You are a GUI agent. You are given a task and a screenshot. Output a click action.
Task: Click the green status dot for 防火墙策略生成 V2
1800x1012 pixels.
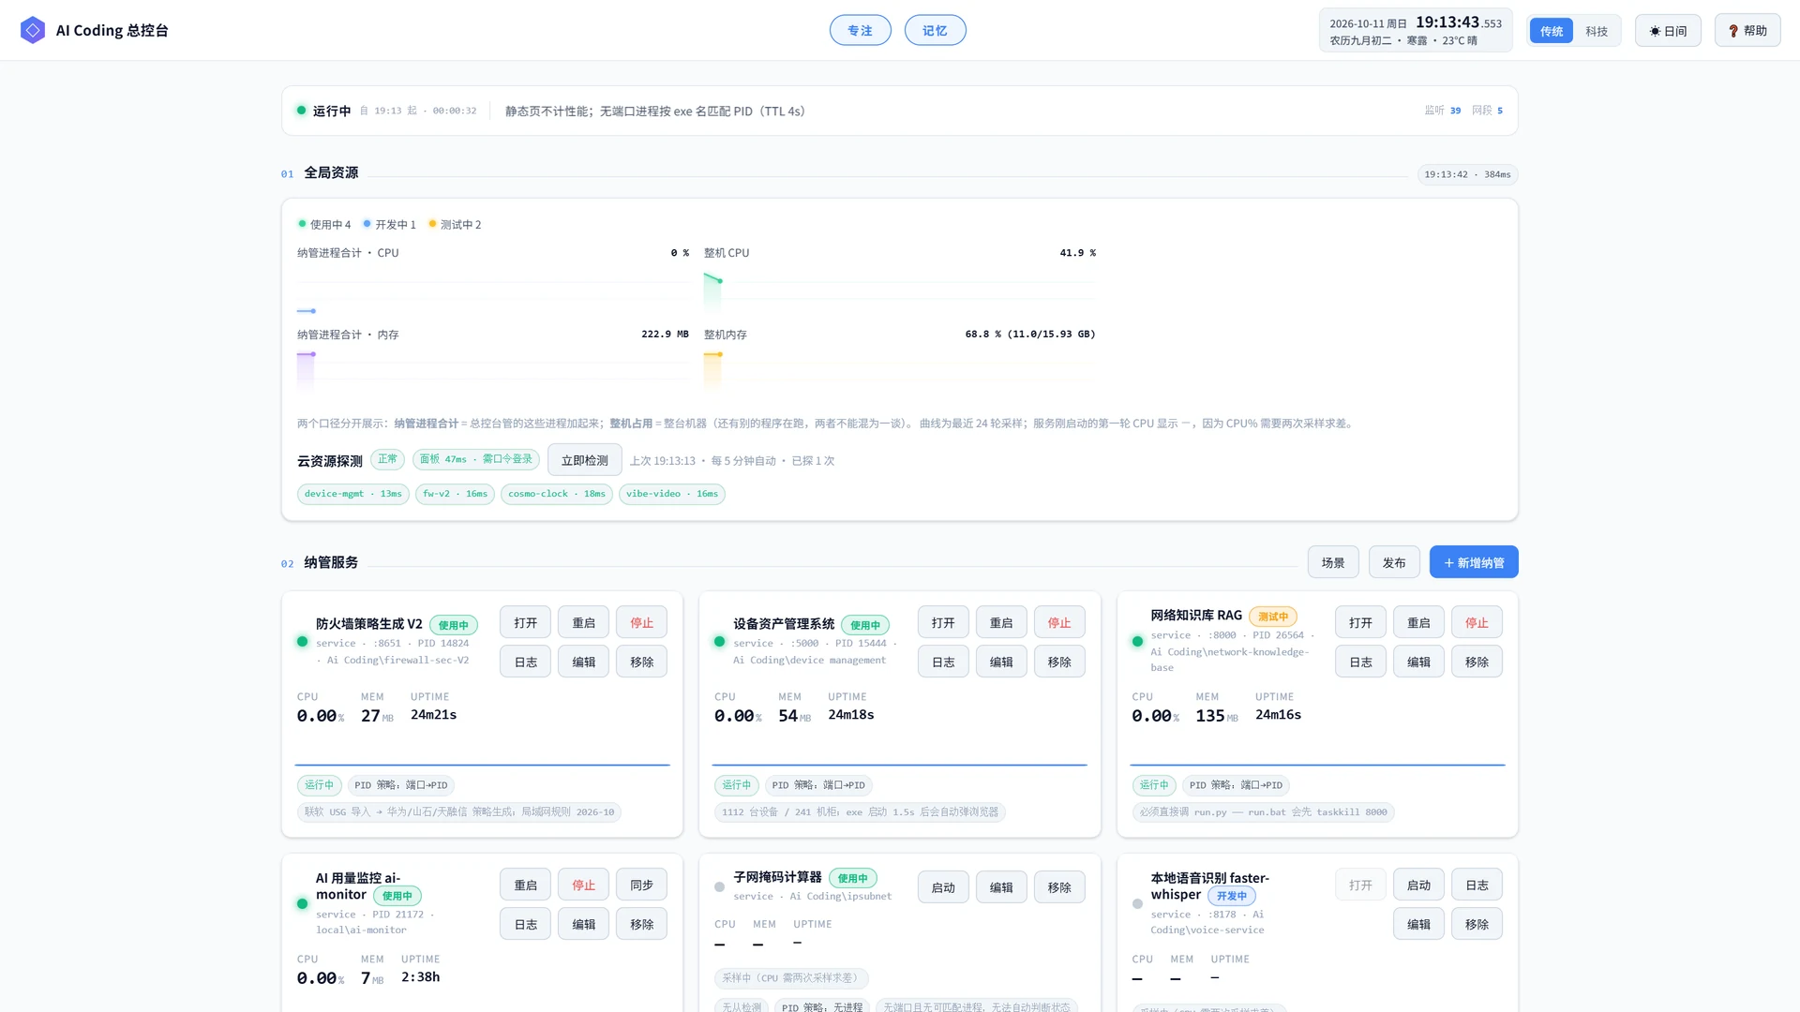[302, 642]
